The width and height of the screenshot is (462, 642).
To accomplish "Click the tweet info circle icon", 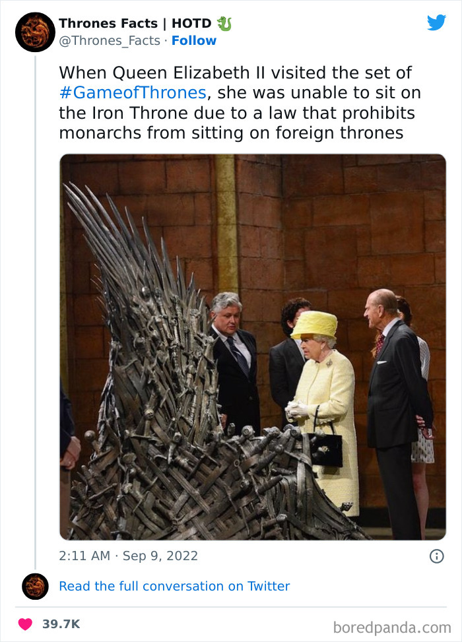I will tap(436, 556).
